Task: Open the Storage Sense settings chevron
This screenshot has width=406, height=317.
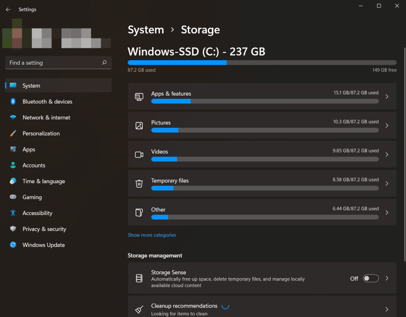Action: tap(387, 279)
